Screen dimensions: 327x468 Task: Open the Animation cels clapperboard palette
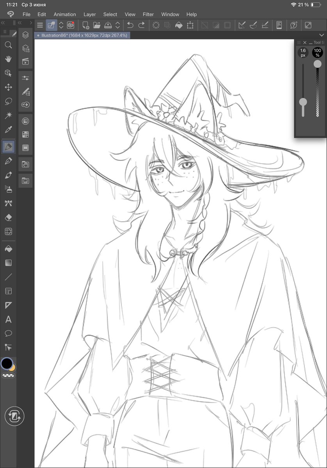pos(25,62)
